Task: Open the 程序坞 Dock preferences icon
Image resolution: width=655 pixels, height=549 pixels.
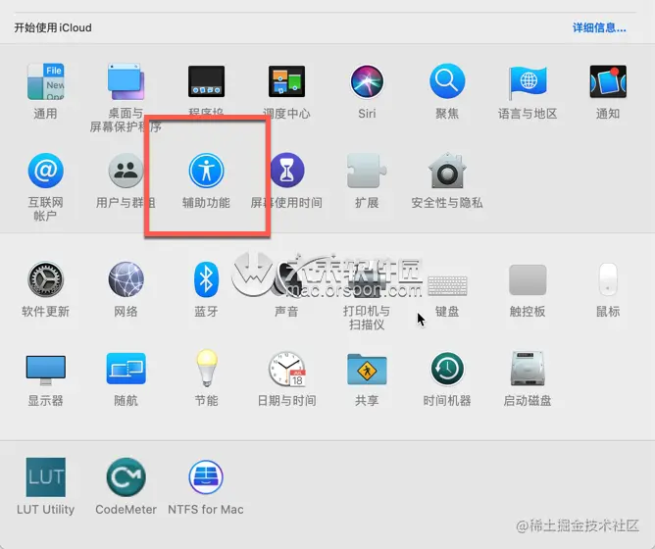Action: click(x=206, y=81)
